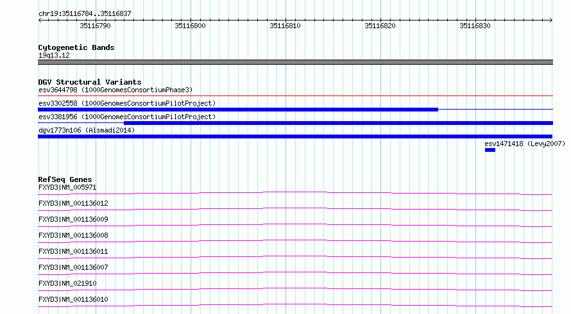
Task: Click variant label esv1471418 (Levy2007)
Action: pos(525,144)
